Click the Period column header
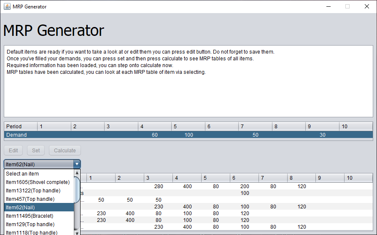 point(21,126)
